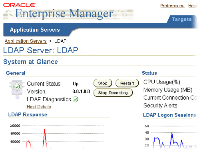Click the 'Status' section heading
199x150 pixels.
[x=149, y=73]
